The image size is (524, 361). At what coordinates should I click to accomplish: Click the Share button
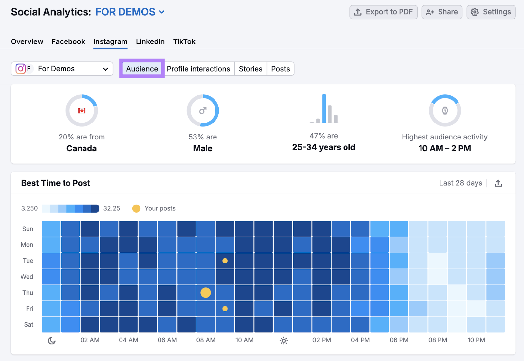tap(442, 12)
